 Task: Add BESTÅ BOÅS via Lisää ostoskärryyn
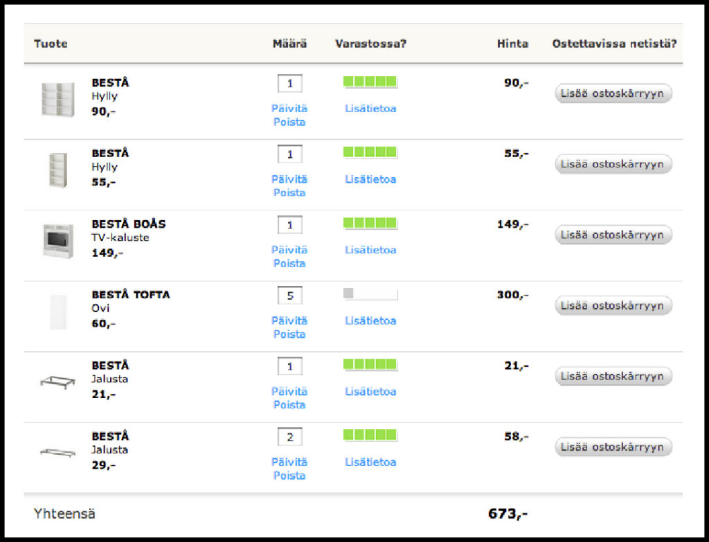click(x=613, y=235)
